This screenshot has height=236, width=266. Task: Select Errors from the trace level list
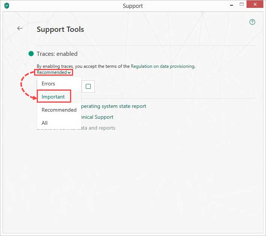tap(59, 84)
